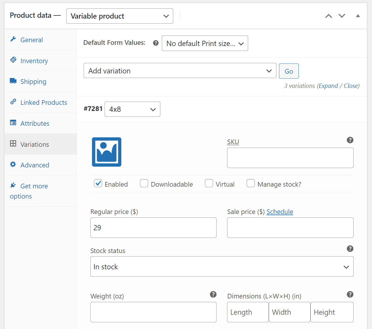This screenshot has width=372, height=329.
Task: Go to the Attributes tab
Action: 41,123
